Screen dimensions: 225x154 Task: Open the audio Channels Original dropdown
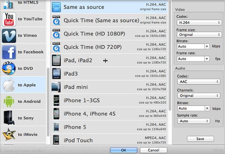[x=199, y=96]
